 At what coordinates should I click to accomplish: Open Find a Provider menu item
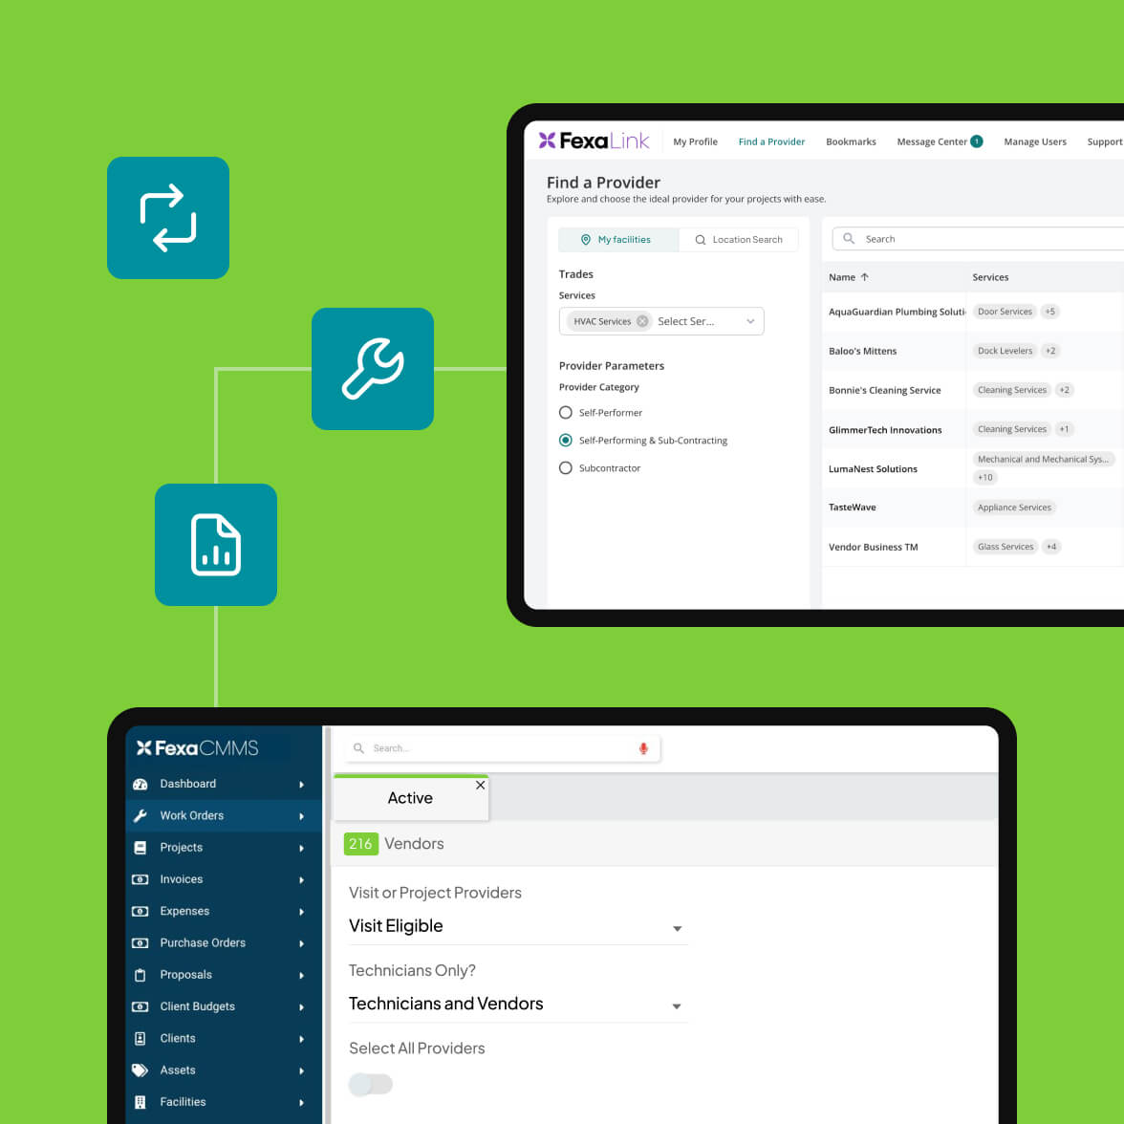pyautogui.click(x=771, y=141)
